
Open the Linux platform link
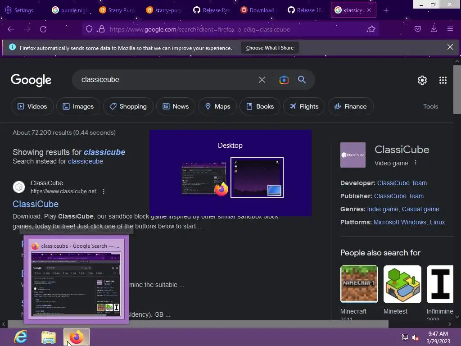point(437,222)
